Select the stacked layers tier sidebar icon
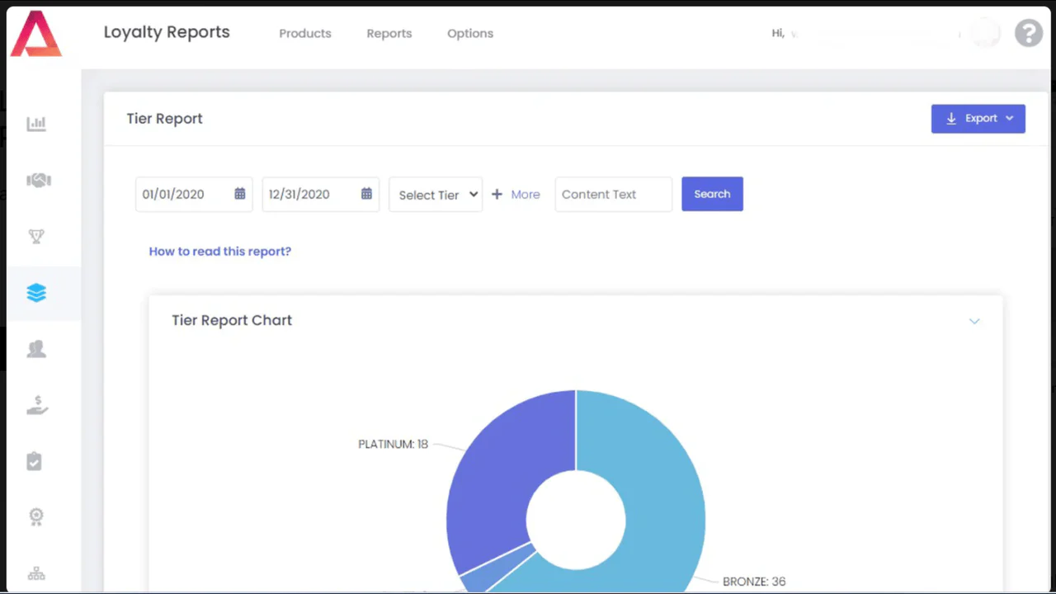 click(36, 293)
